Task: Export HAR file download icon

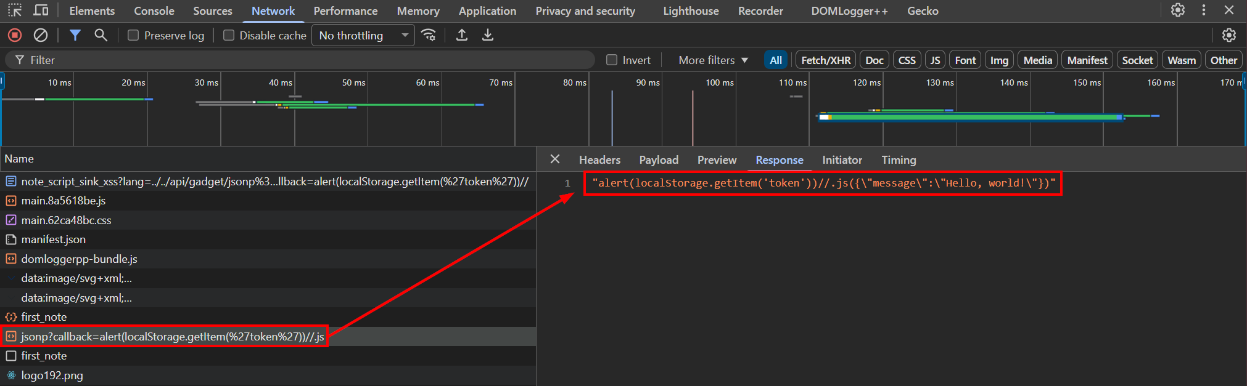Action: click(488, 35)
